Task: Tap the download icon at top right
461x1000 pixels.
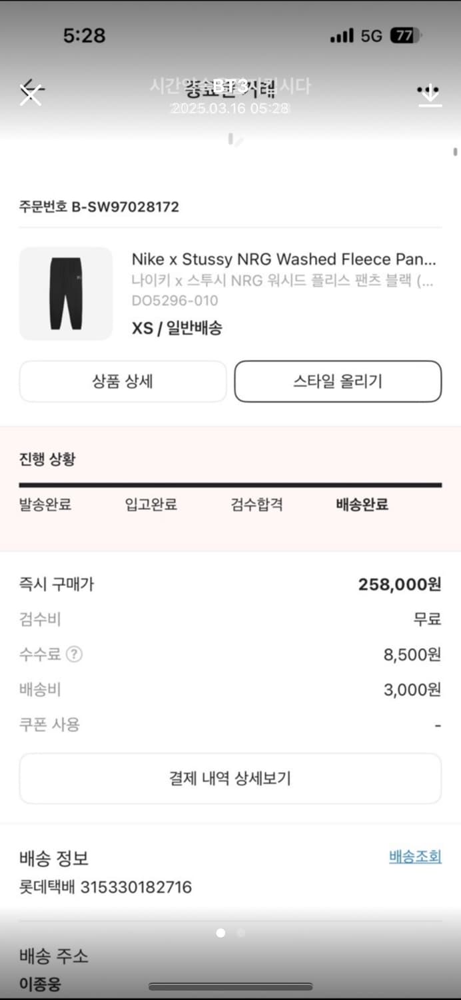Action: pyautogui.click(x=430, y=95)
